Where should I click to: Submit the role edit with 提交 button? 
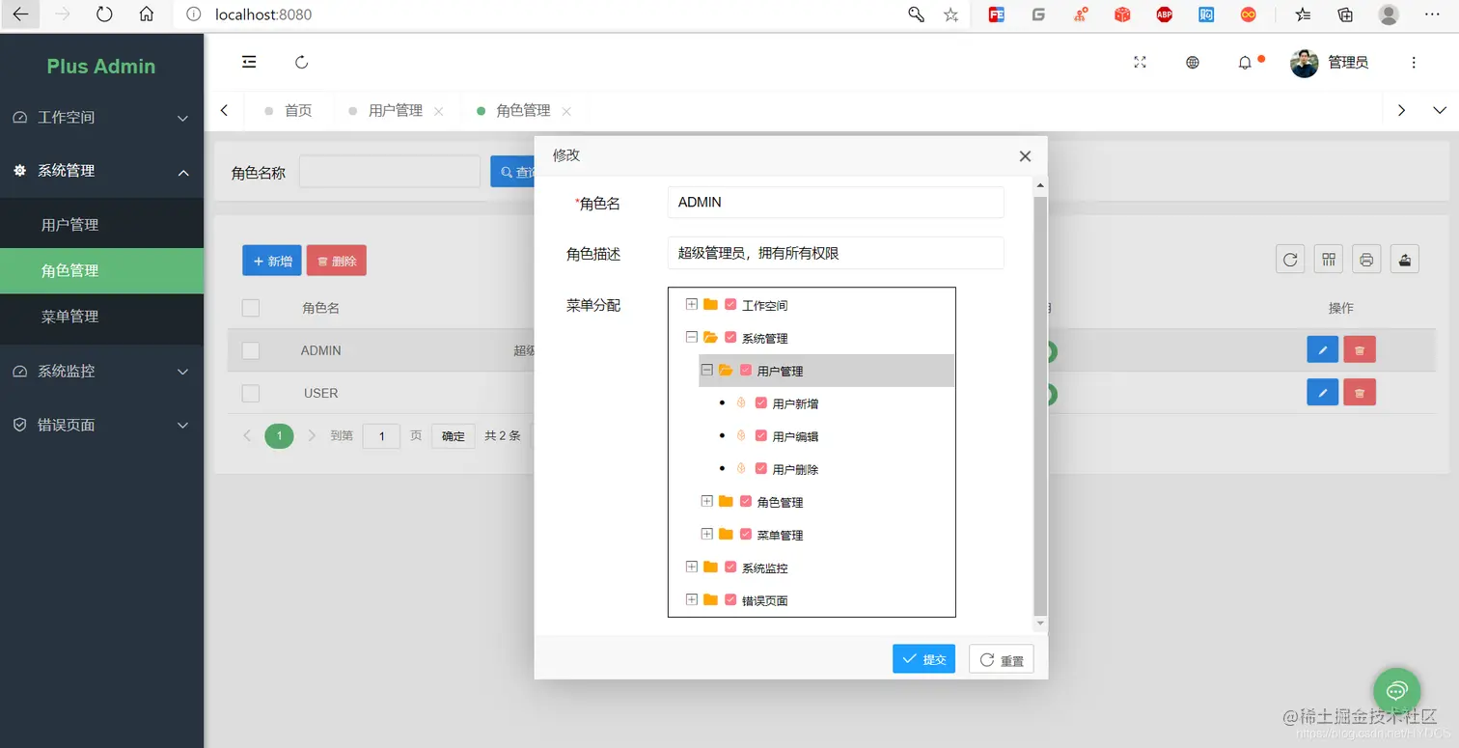[x=923, y=658]
